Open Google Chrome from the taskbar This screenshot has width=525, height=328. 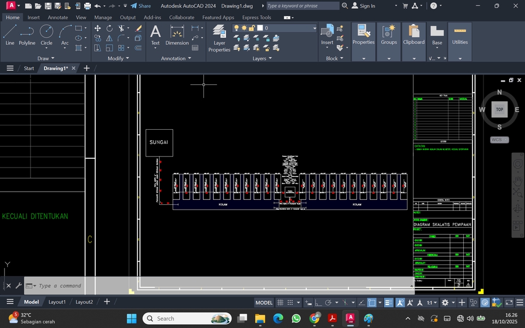point(315,318)
